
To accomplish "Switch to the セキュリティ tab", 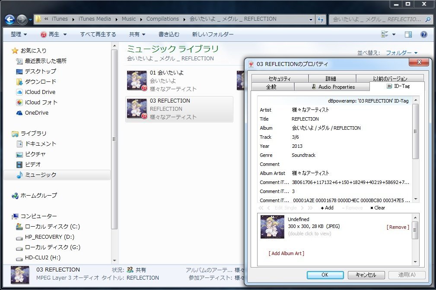I will point(280,78).
